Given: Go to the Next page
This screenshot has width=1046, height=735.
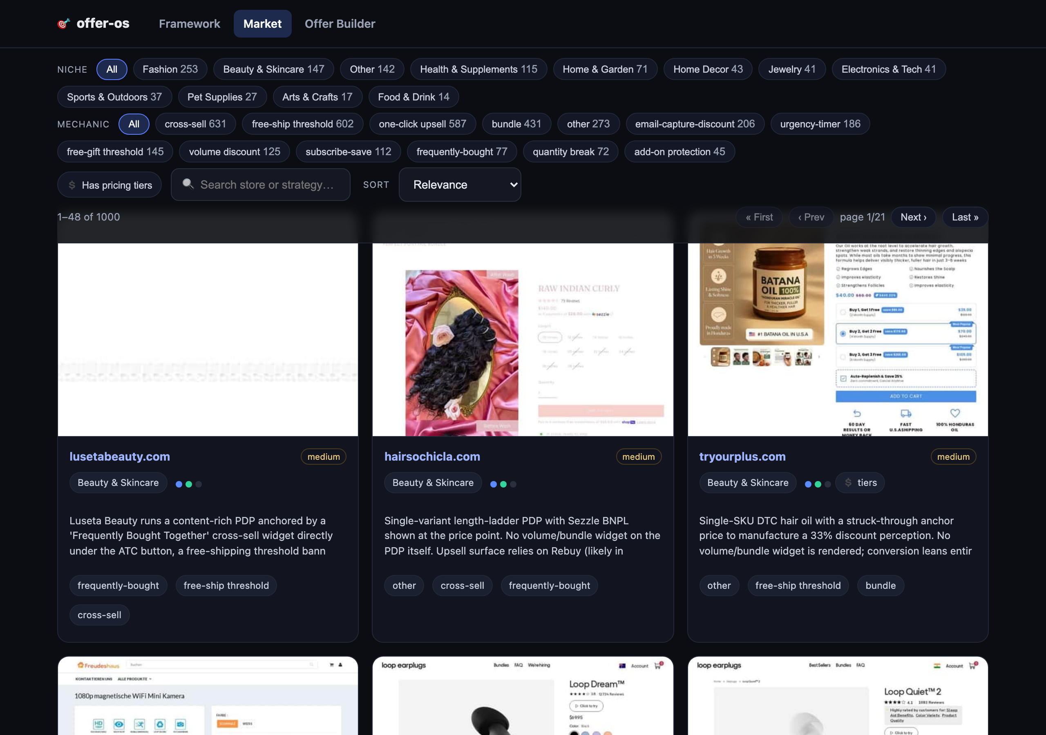Looking at the screenshot, I should (914, 217).
